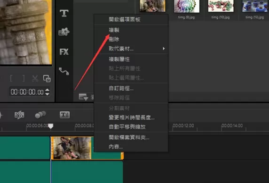Viewport: 269px width, 183px height.
Task: Click the scissors split clip icon
Action: pos(35,79)
